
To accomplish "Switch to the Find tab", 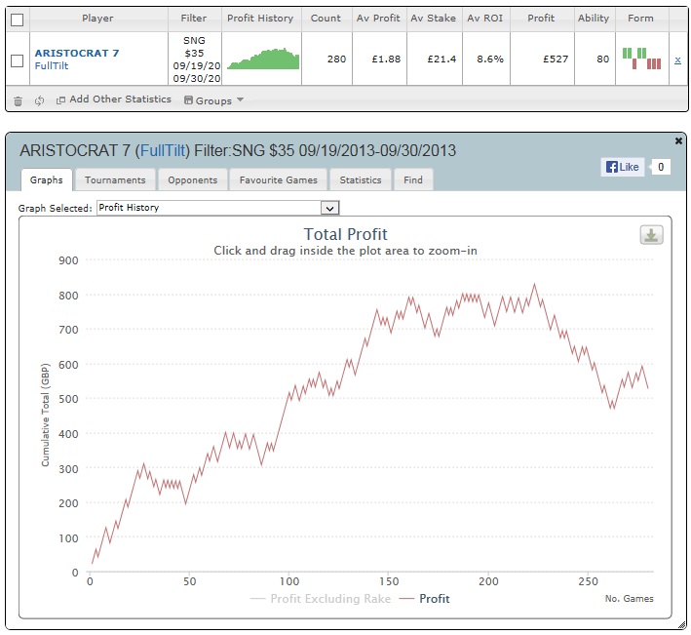I will click(413, 179).
